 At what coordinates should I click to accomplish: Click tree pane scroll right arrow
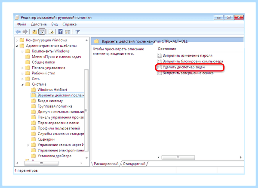pyautogui.click(x=81, y=163)
